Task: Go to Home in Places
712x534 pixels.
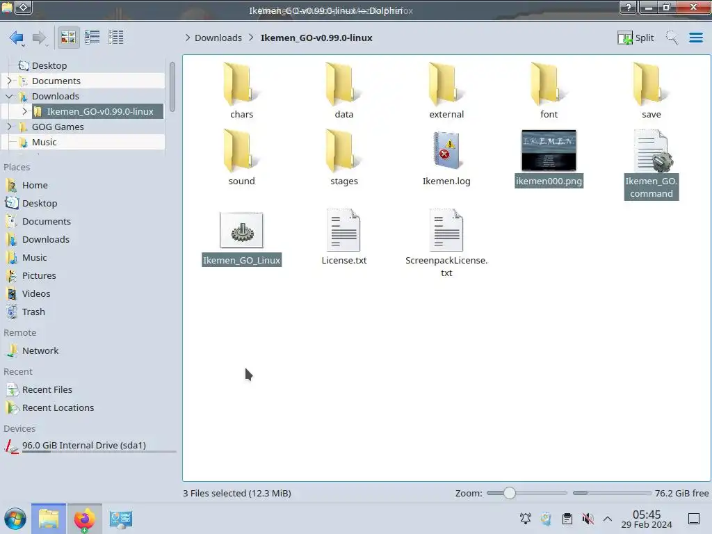Action: 35,185
